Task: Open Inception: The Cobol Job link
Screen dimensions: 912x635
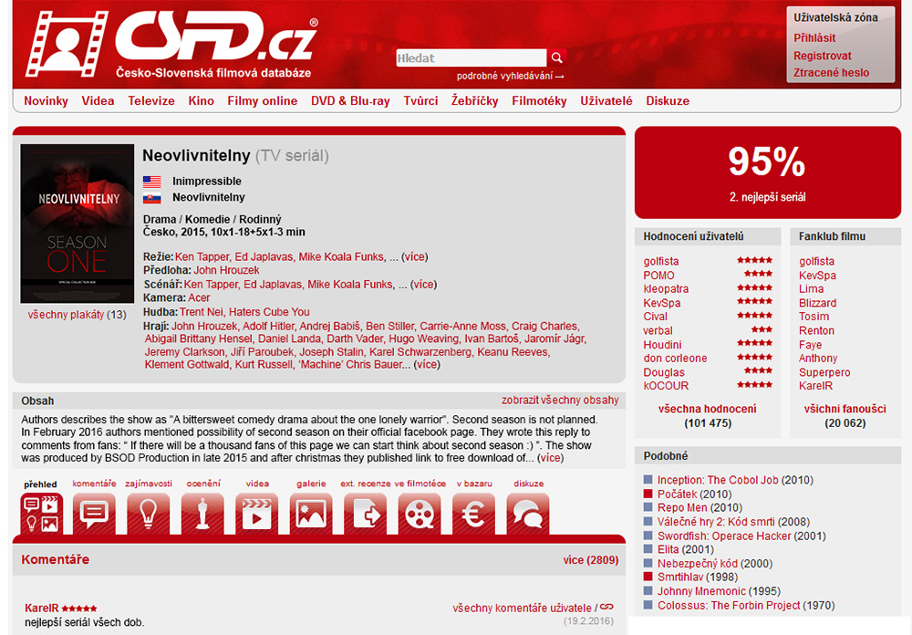Action: [x=718, y=480]
